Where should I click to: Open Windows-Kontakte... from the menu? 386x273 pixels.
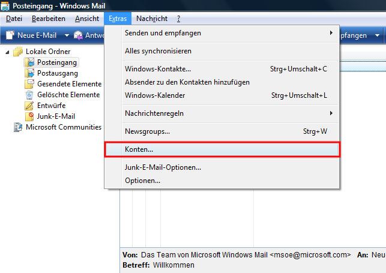157,69
